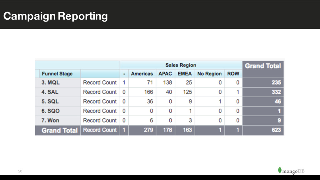Select MQL No Region value 0
320x180 pixels.
(220, 82)
